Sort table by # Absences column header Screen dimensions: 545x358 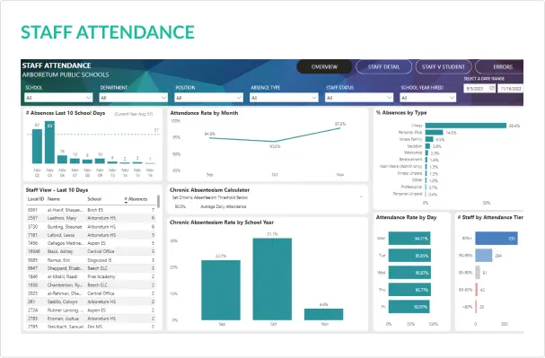pyautogui.click(x=136, y=199)
